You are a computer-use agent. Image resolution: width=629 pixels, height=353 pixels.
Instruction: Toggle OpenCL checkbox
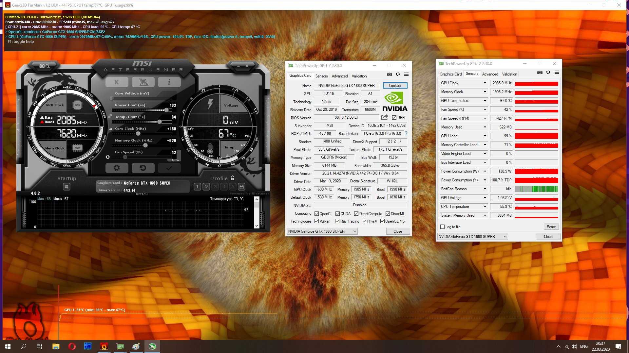click(x=316, y=214)
